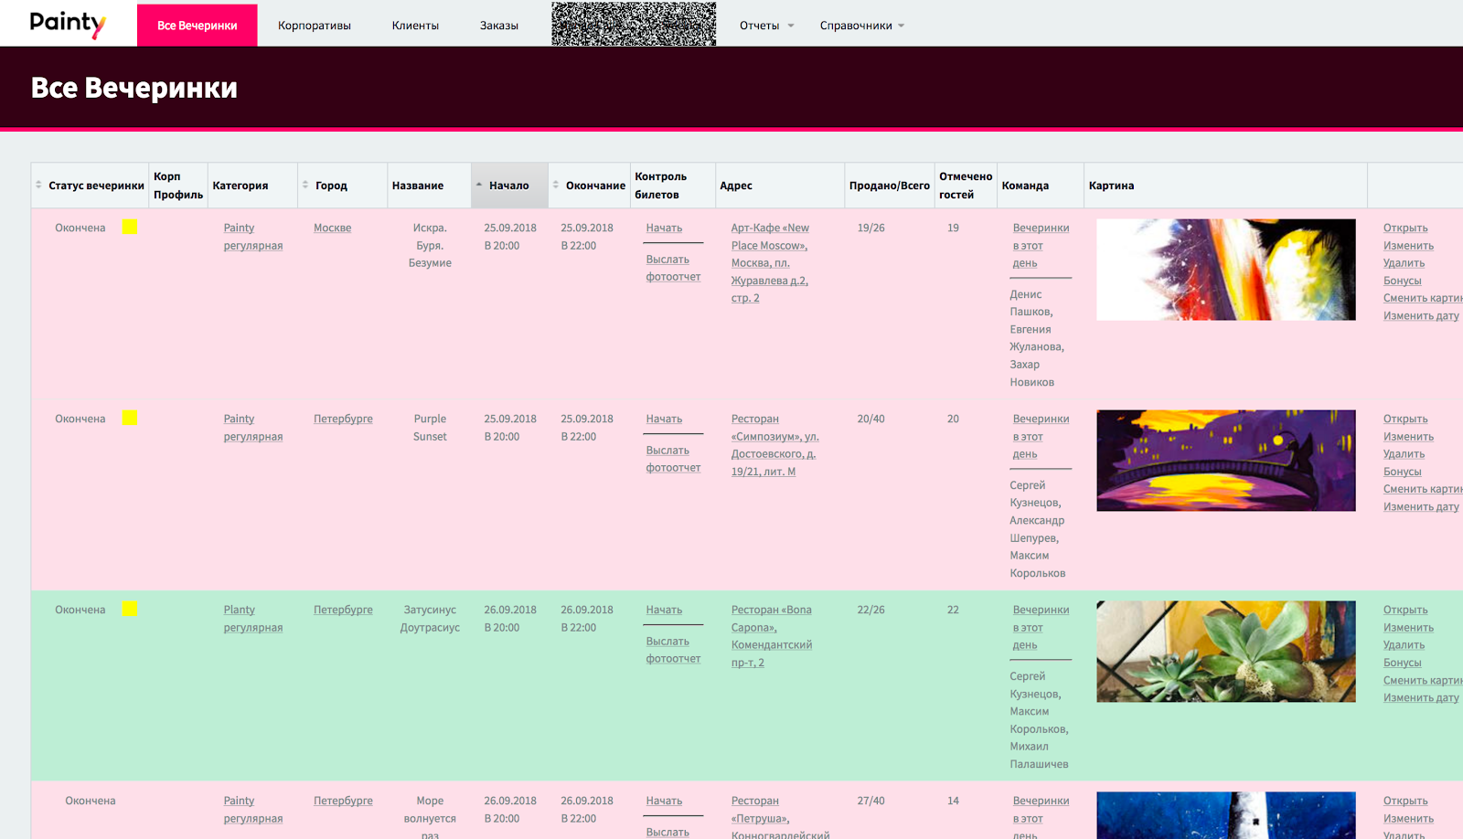Click yellow square in Искра. Буря. Безумие row
Screen dimensions: 1463x839
130,227
